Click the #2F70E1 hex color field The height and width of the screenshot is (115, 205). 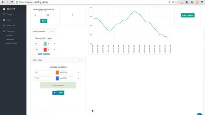click(67, 78)
